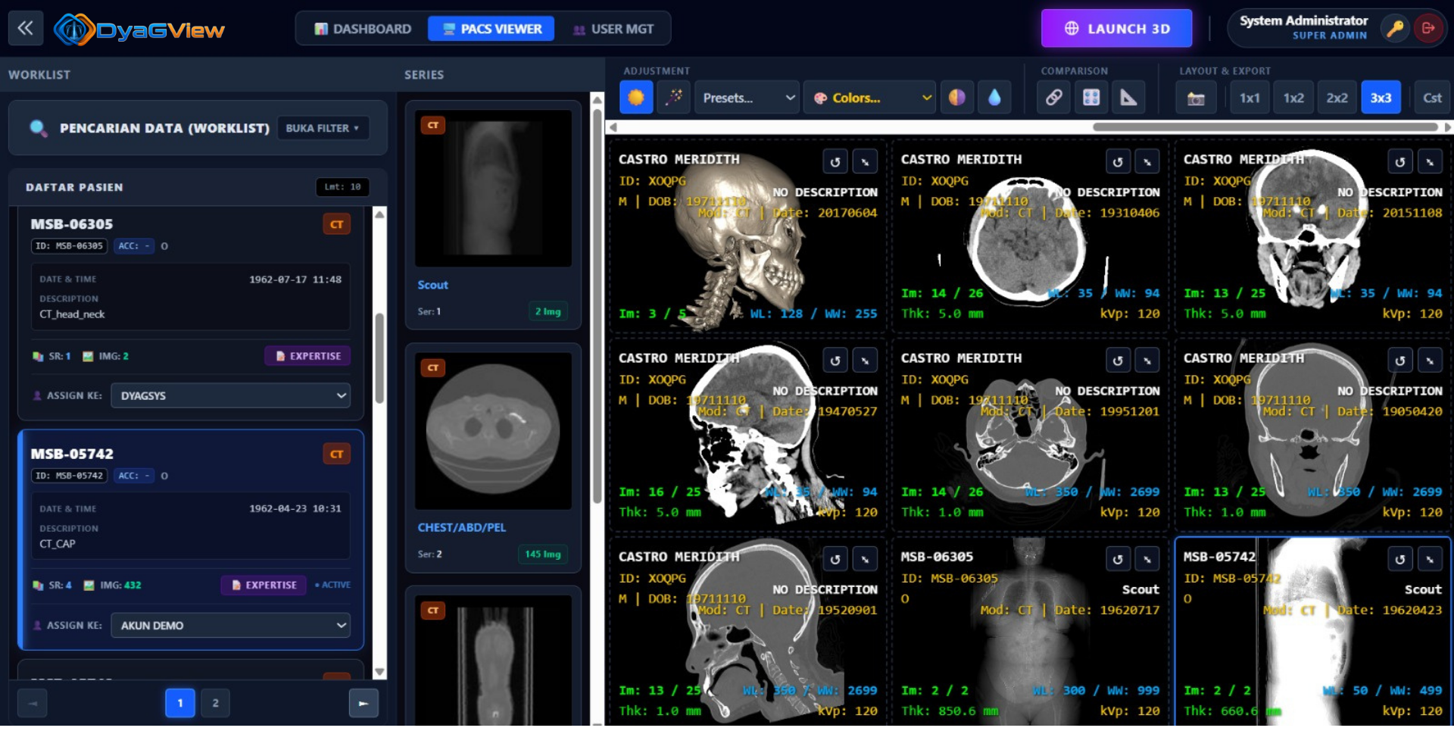Collapse the sidebar with the double-chevron icon
The height and width of the screenshot is (731, 1454).
coord(25,29)
